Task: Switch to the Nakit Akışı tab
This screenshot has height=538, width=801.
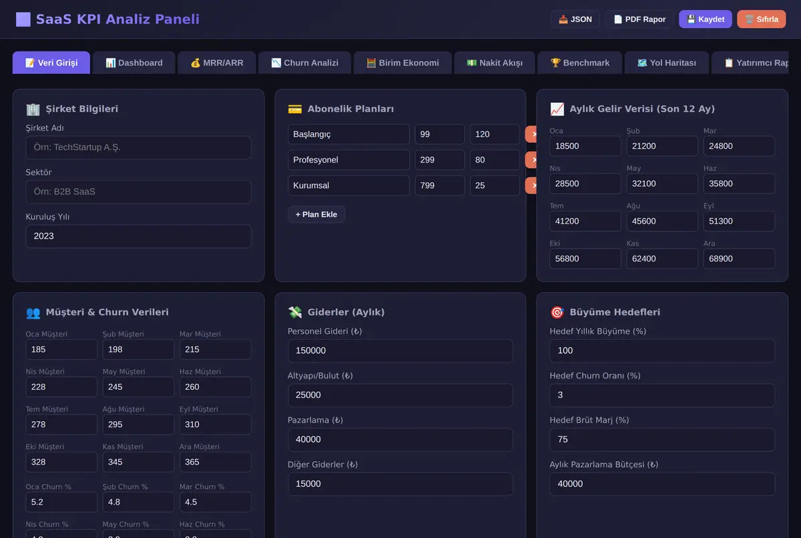Action: point(495,63)
